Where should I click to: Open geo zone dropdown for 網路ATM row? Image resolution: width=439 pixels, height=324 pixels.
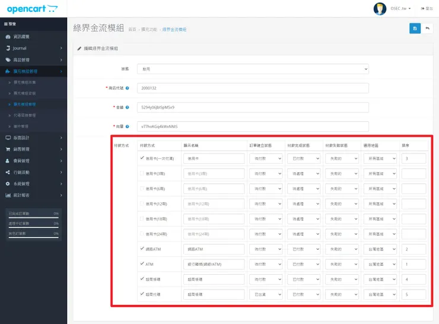[380, 249]
